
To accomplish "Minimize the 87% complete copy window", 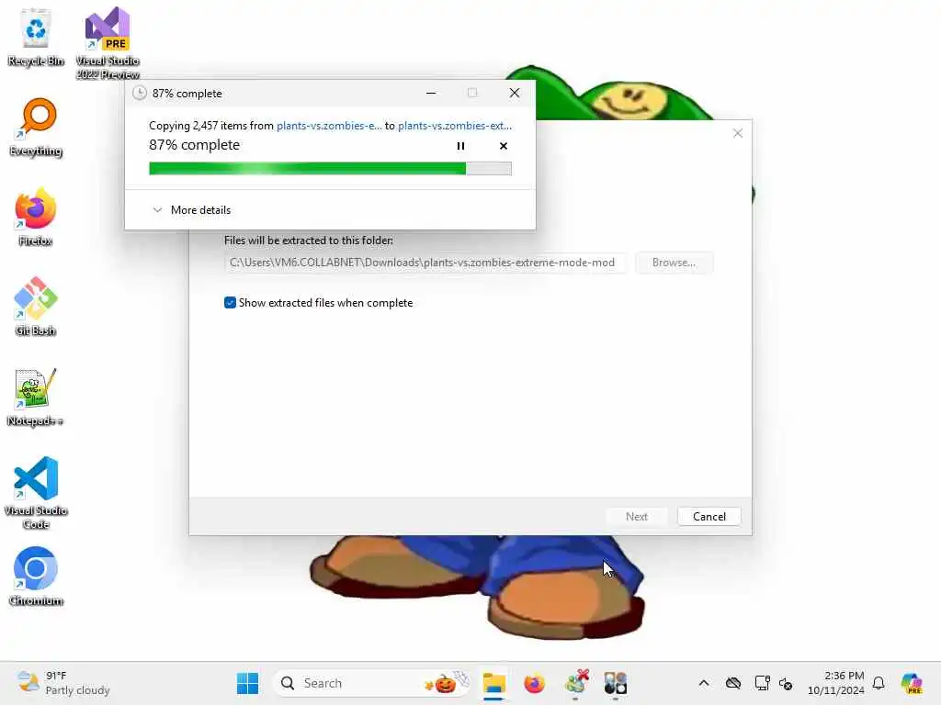I will pyautogui.click(x=431, y=93).
